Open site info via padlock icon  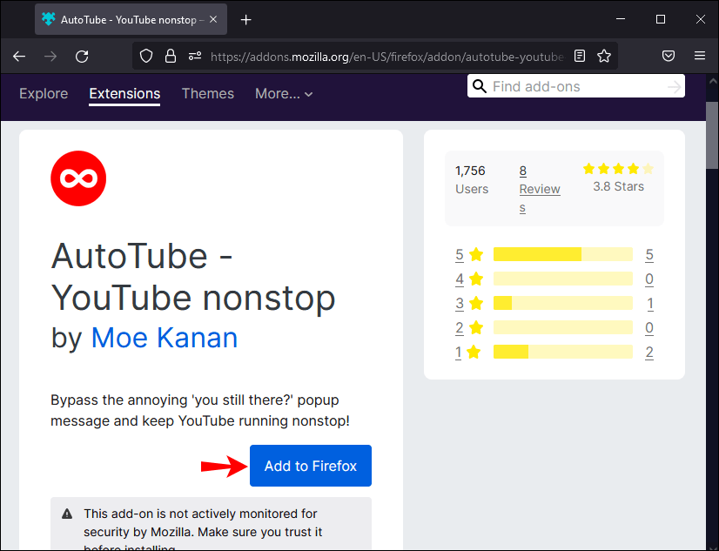(171, 56)
